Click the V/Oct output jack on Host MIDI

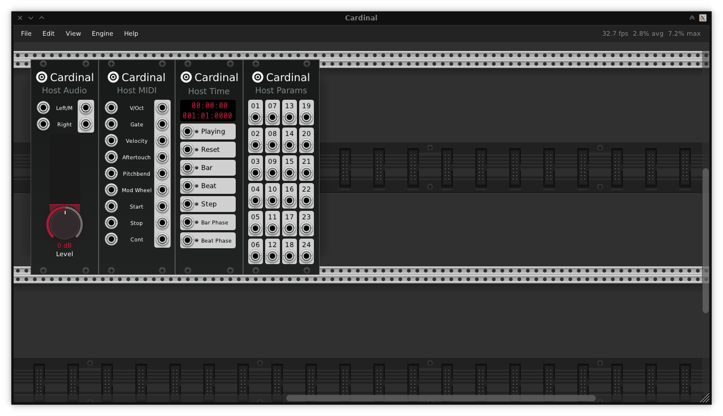pos(162,108)
